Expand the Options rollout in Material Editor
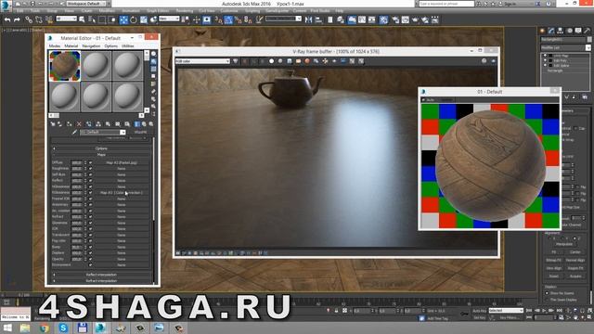The width and height of the screenshot is (594, 334). coord(101,148)
